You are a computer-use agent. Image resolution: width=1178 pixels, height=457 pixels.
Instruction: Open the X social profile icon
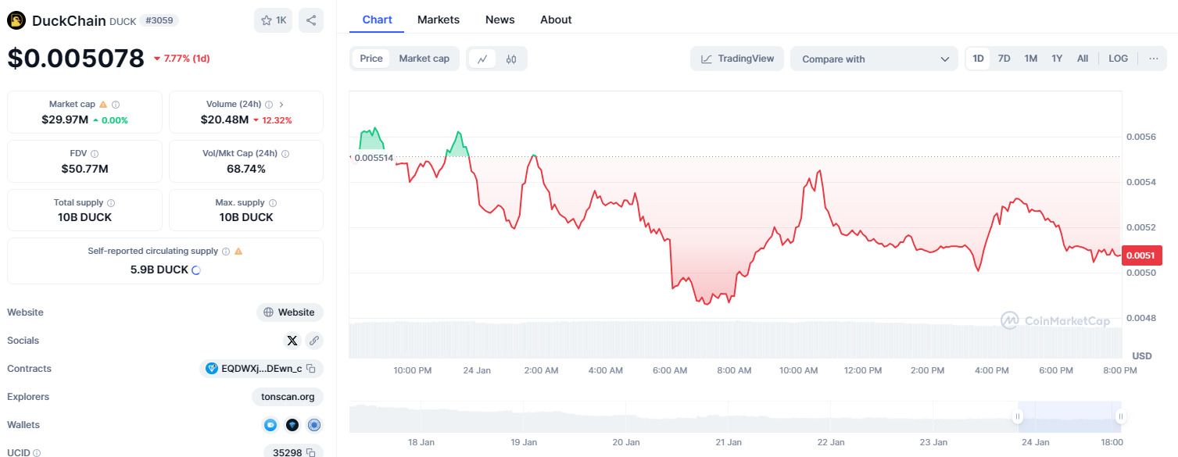point(292,341)
